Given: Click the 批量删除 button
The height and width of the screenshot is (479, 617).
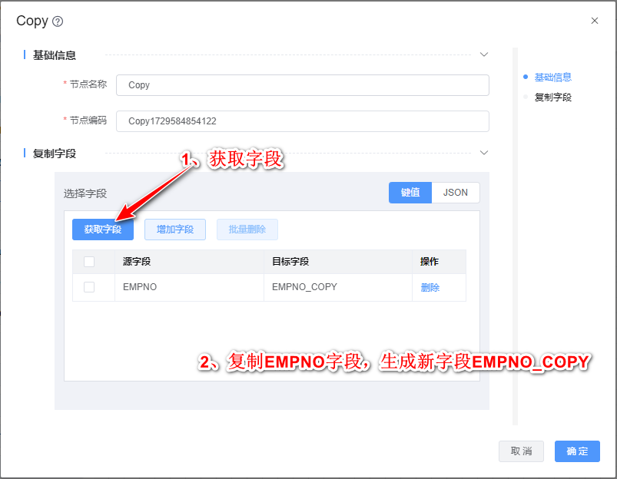Looking at the screenshot, I should (247, 230).
